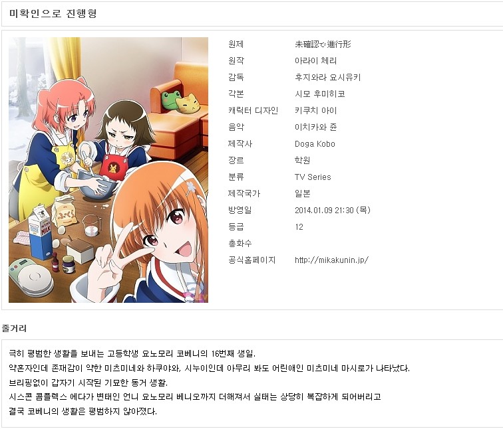This screenshot has height=429, width=503.
Task: Click the TV Series classification text
Action: (313, 177)
